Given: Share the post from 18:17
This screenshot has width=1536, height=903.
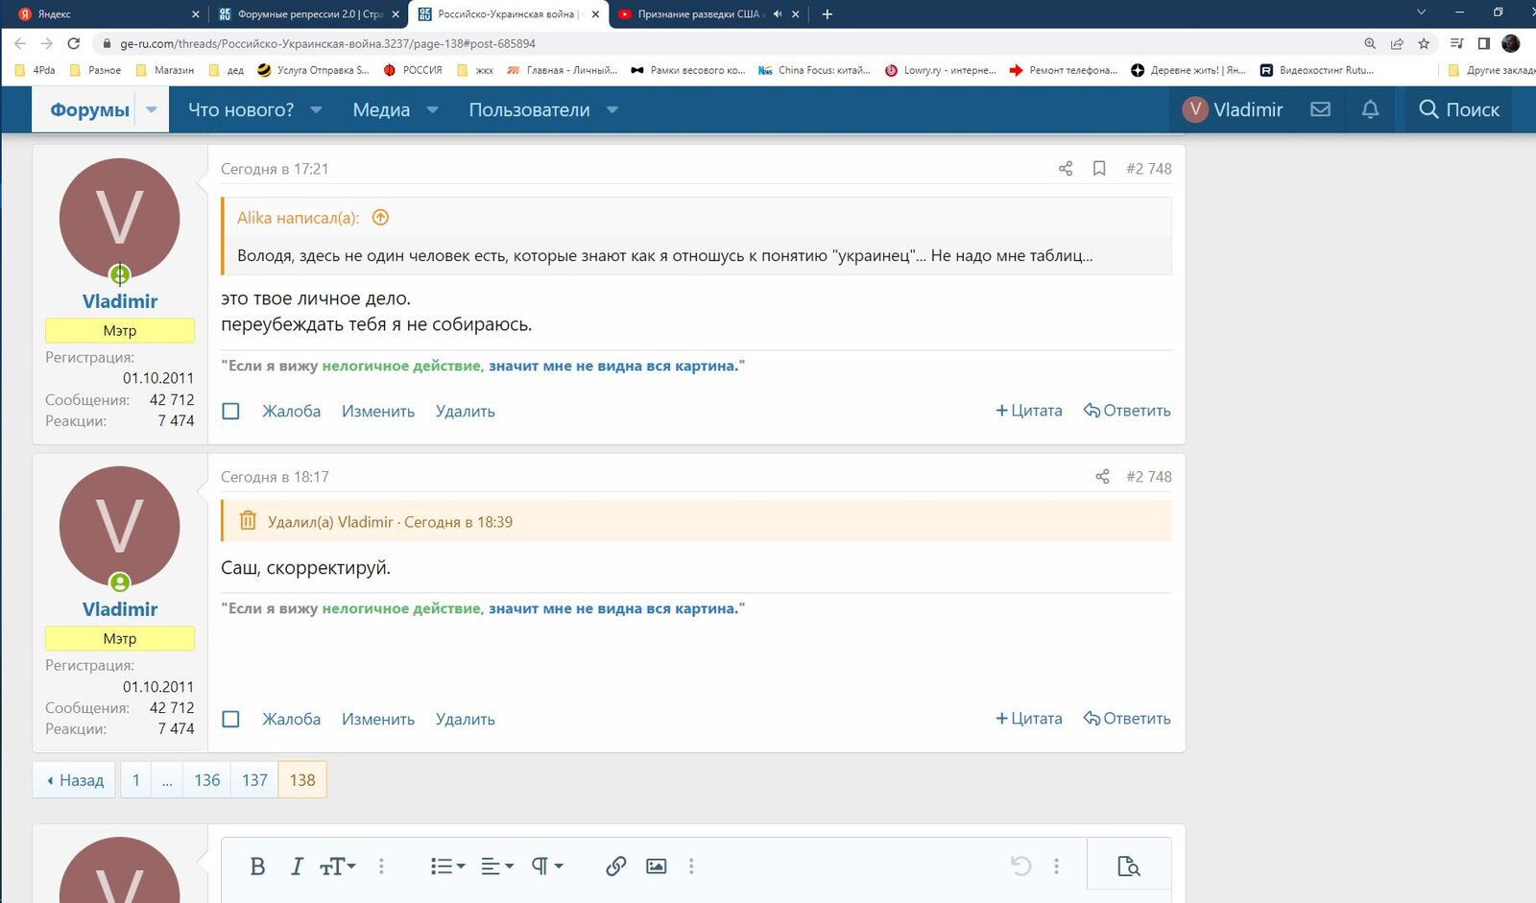Looking at the screenshot, I should coord(1102,477).
